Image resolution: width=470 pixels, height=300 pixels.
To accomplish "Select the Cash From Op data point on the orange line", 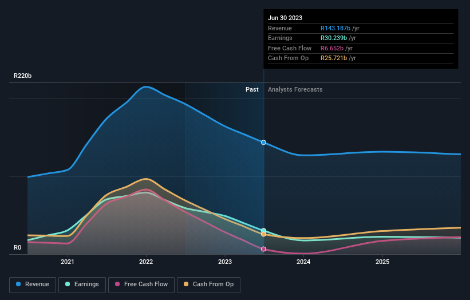I will [263, 234].
